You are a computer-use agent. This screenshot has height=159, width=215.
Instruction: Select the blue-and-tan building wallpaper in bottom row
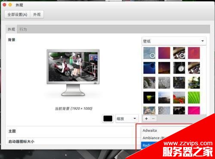click(149, 110)
